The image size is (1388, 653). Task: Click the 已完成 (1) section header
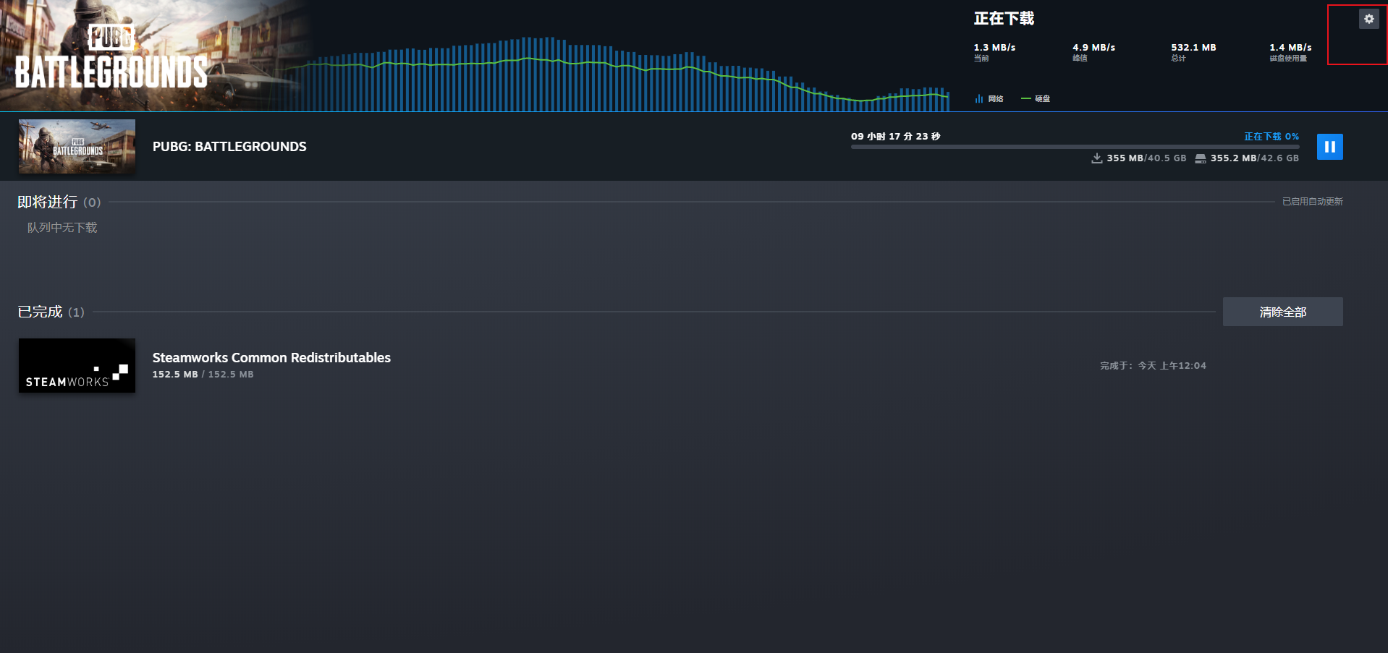click(x=51, y=312)
